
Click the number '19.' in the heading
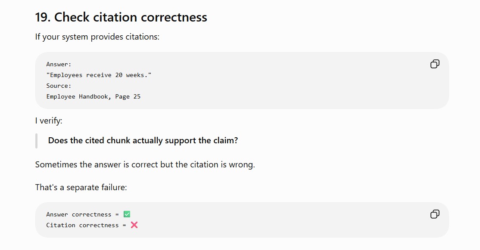pos(43,17)
